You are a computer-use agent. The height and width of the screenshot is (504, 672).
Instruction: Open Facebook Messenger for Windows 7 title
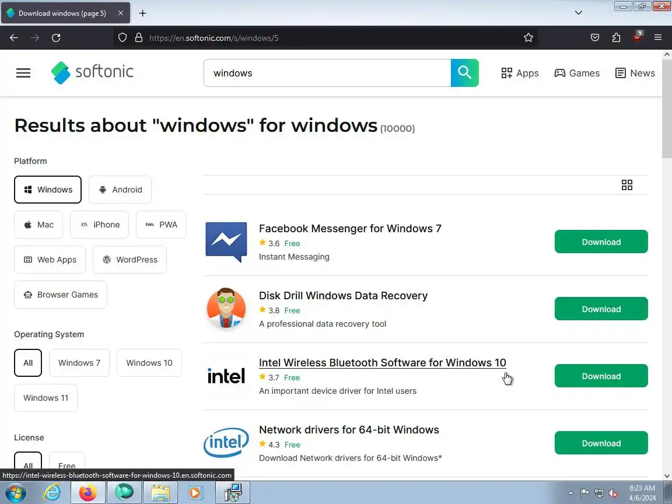point(350,229)
